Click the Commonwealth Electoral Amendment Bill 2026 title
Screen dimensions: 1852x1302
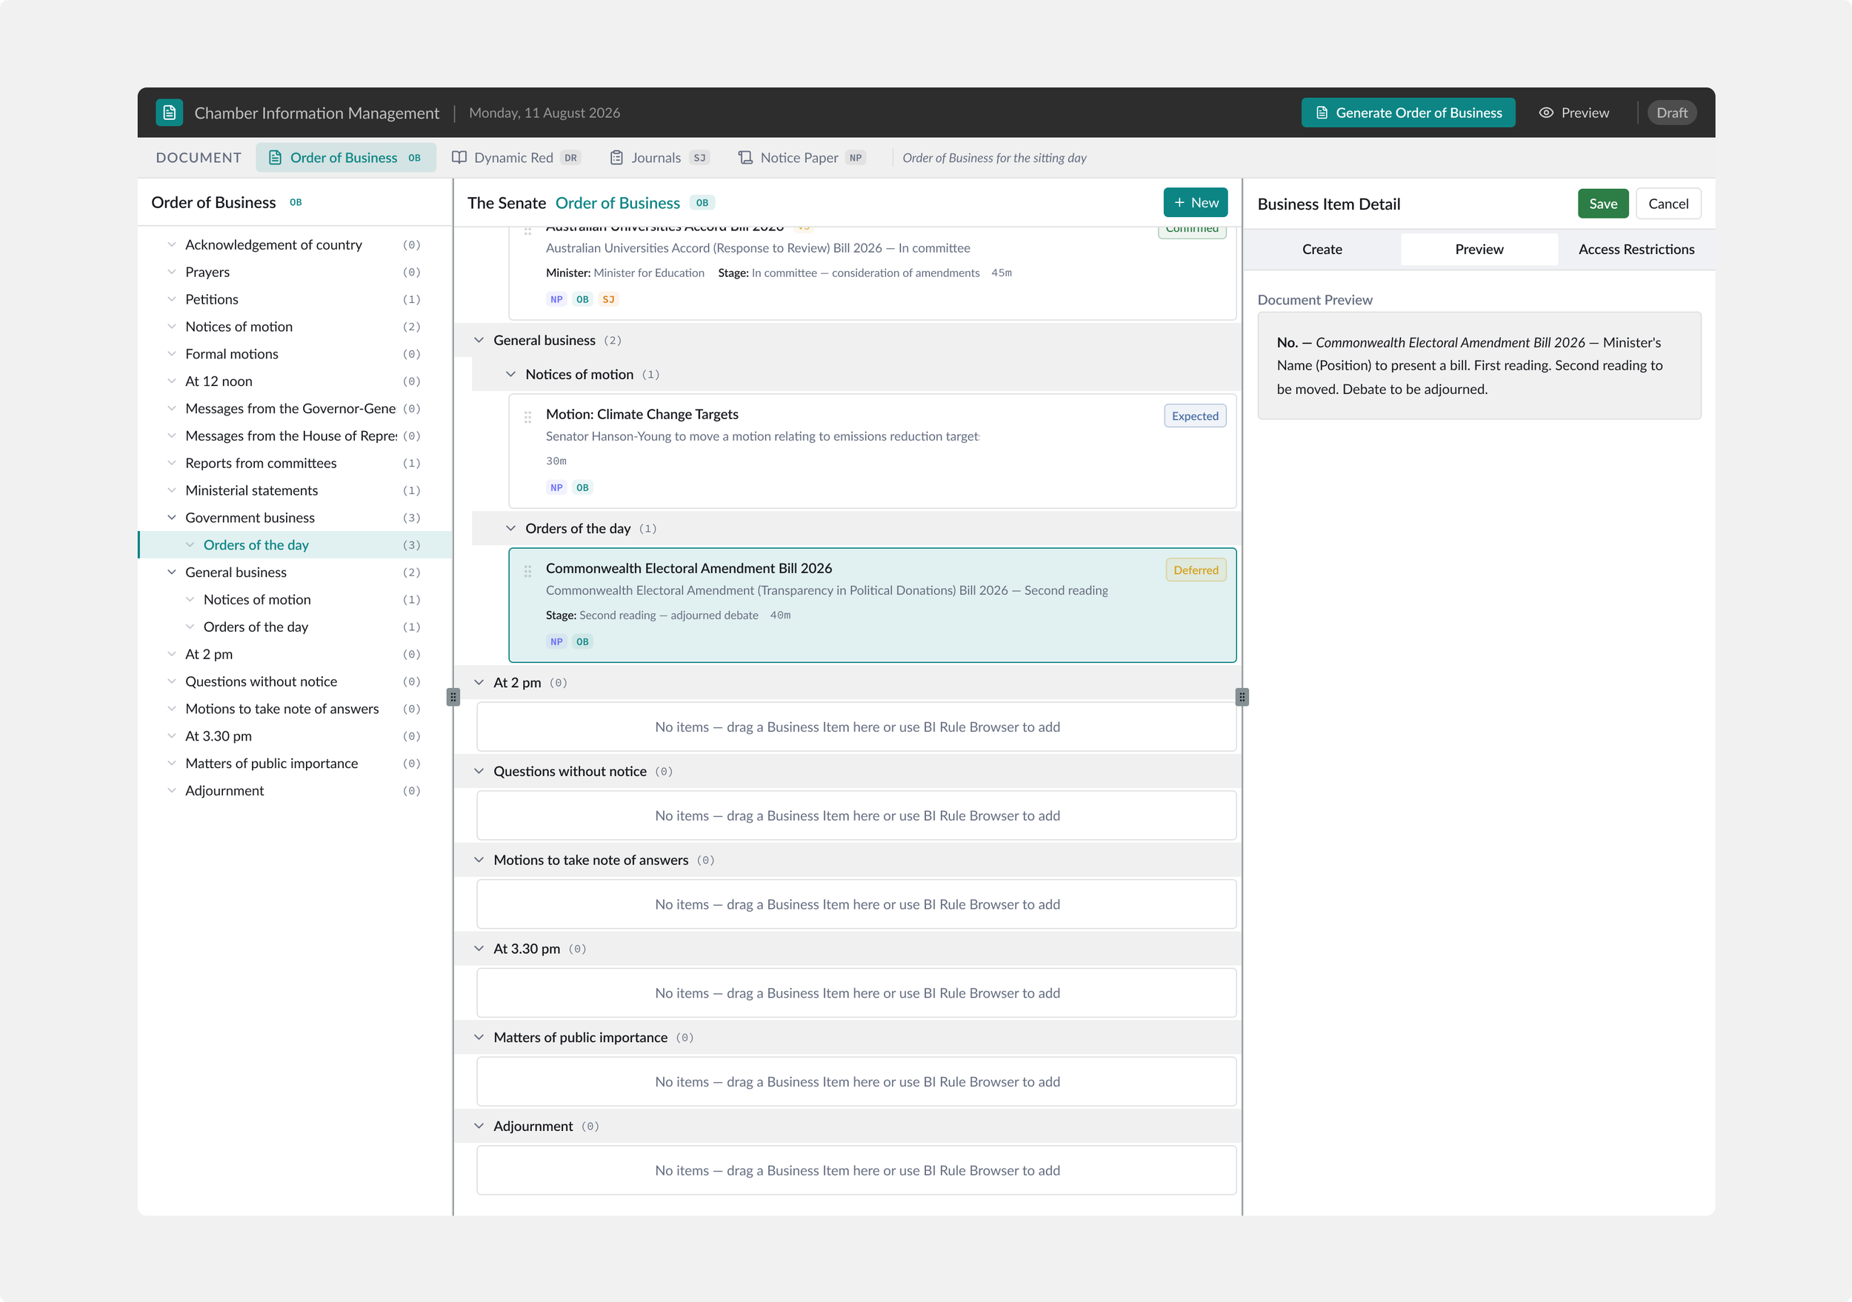pos(689,567)
